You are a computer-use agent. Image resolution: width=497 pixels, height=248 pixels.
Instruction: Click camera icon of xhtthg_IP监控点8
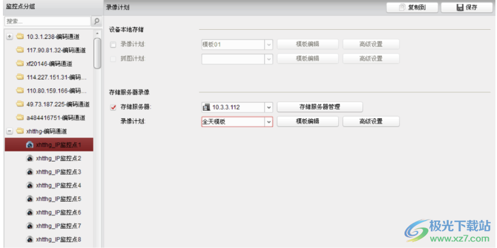pyautogui.click(x=30, y=239)
